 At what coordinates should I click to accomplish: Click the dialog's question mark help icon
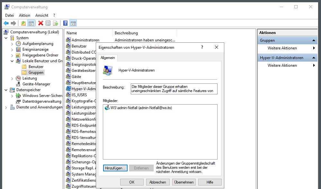coord(202,47)
